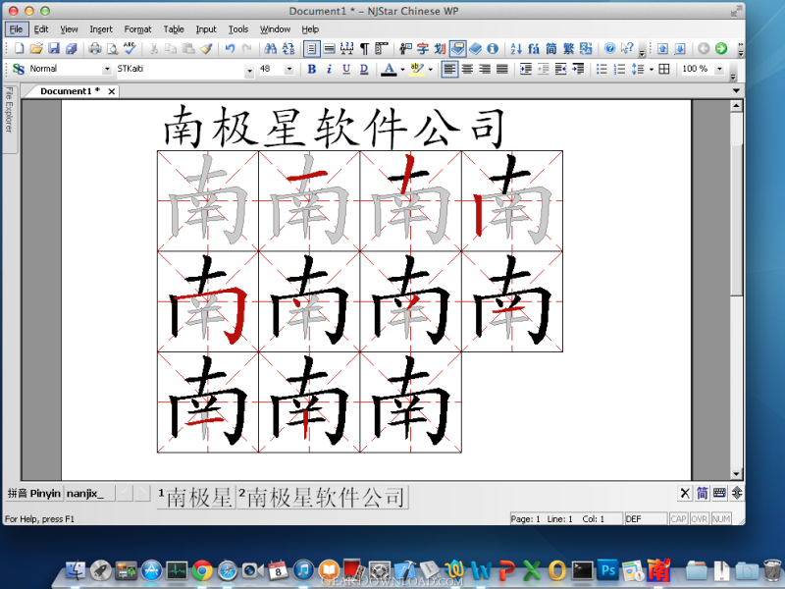Expand the document tab list arrow
The width and height of the screenshot is (785, 589).
[x=736, y=90]
